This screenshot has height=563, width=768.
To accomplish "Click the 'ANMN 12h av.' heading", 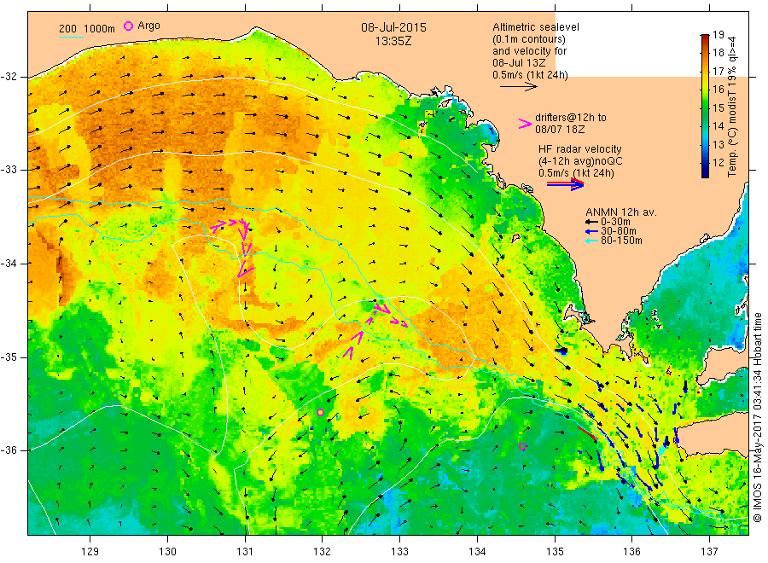I will [x=621, y=212].
